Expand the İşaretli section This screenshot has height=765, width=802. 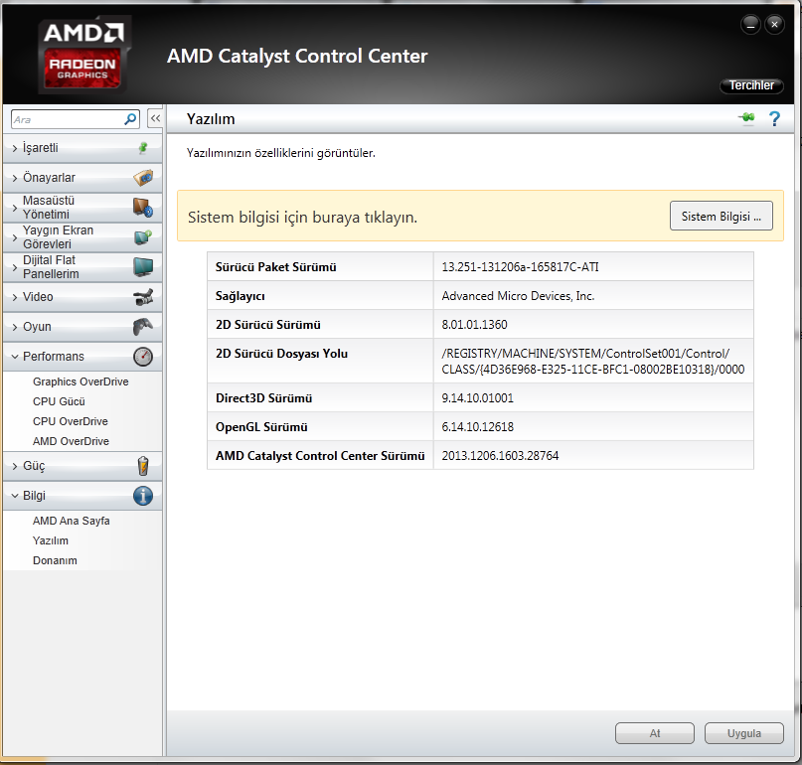(82, 148)
